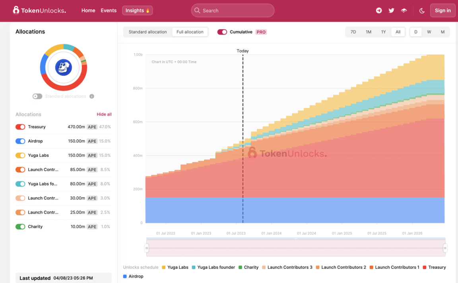This screenshot has width=458, height=283.
Task: Set chart granularity to M
Action: 443,32
